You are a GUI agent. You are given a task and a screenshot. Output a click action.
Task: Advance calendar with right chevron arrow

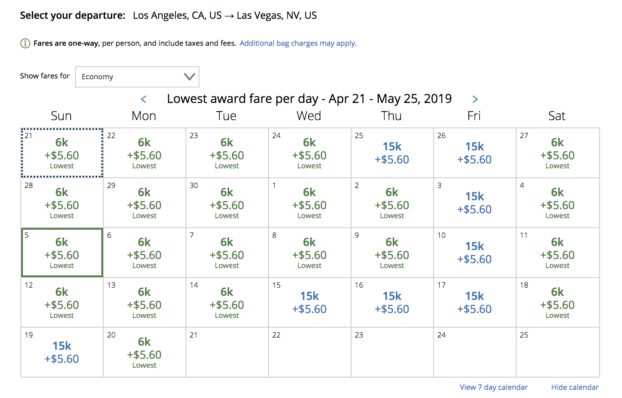475,99
